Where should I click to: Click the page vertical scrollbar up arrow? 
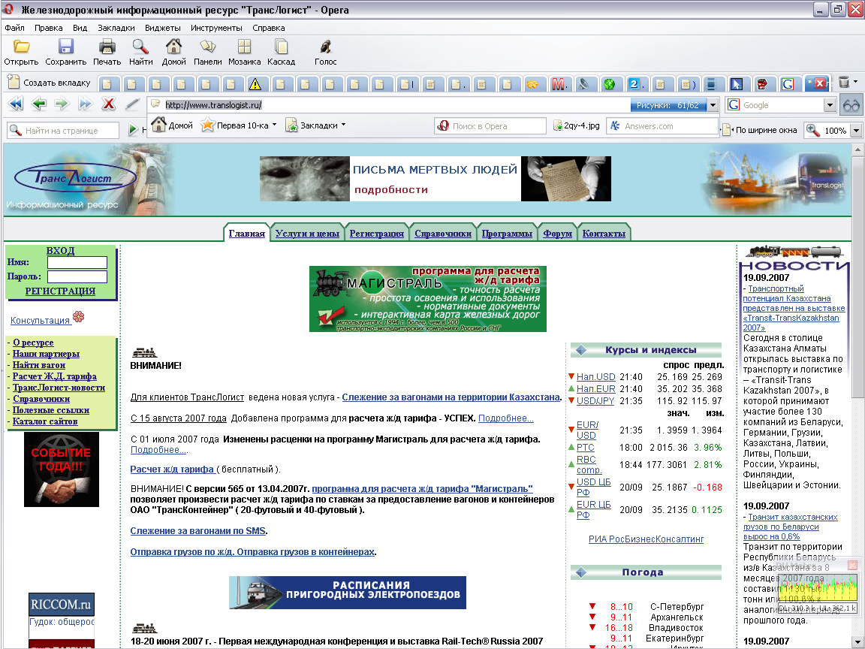857,149
